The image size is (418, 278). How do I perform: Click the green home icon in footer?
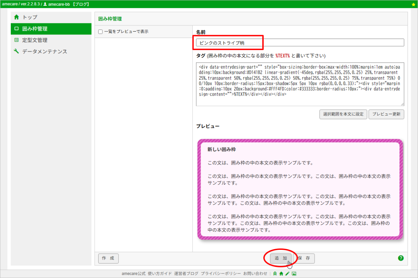tap(281, 274)
